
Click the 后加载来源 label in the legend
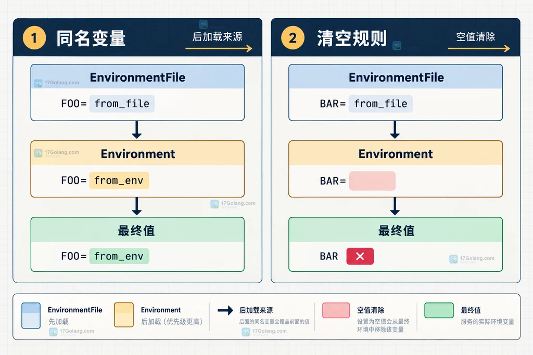pos(256,310)
